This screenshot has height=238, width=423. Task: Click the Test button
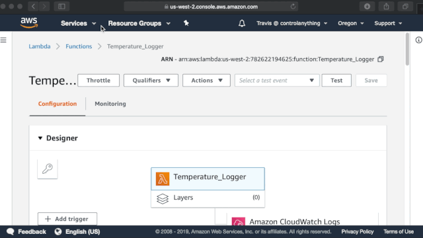[x=336, y=81]
